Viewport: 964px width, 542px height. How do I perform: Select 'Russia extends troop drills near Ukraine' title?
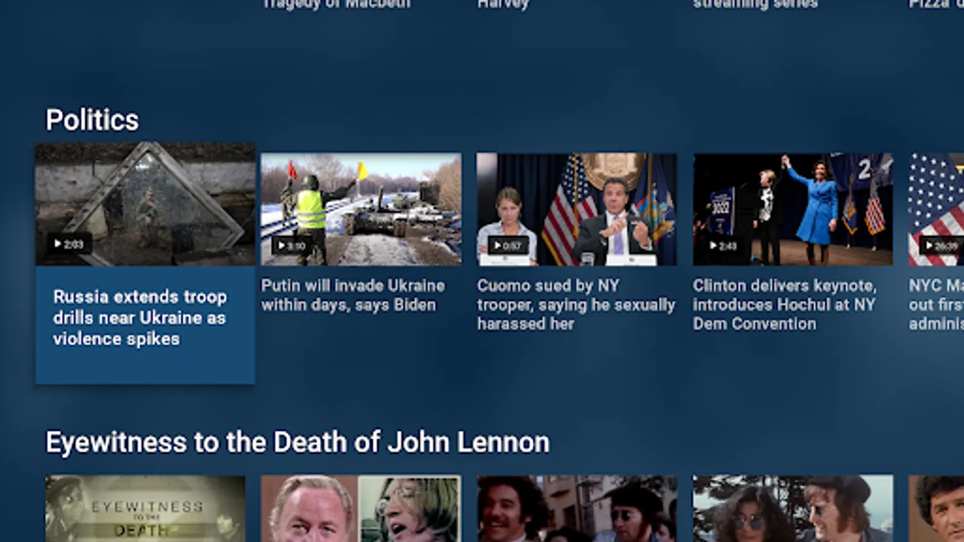140,317
